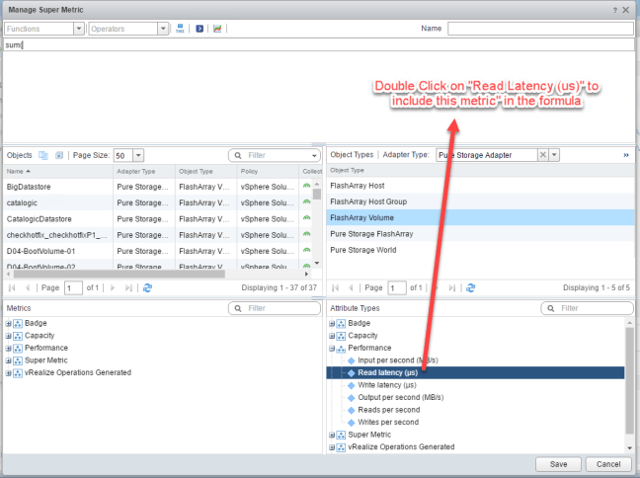Click the help question mark icon
Viewport: 640px width, 478px height.
612,9
